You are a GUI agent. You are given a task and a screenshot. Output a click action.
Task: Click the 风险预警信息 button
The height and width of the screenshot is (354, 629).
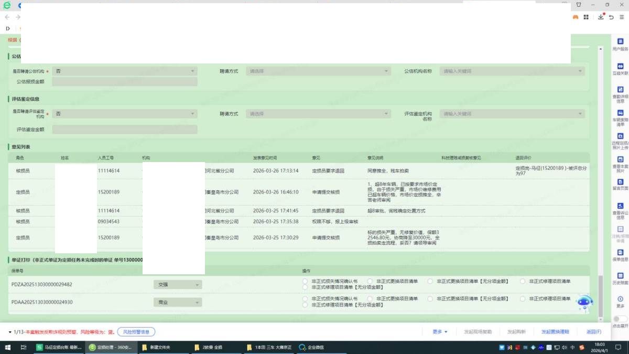click(x=136, y=332)
